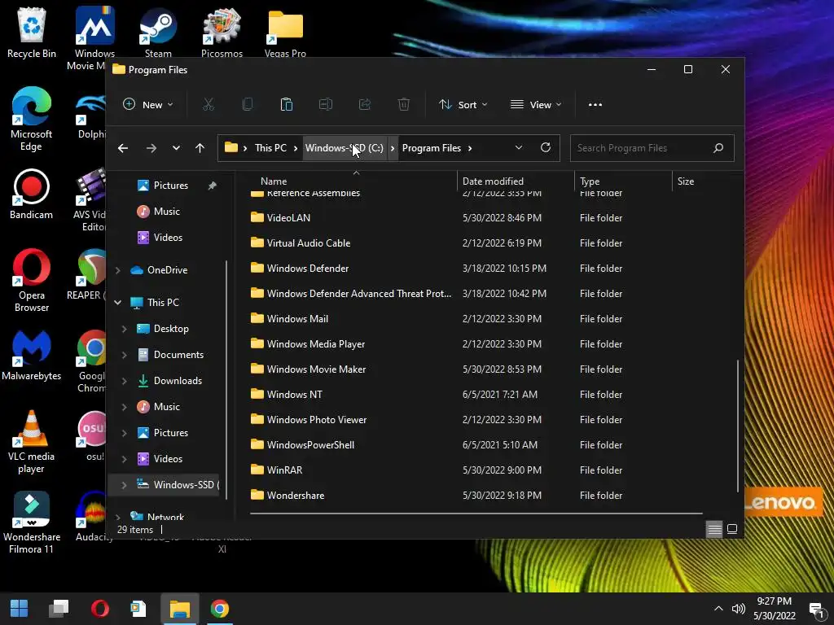Open Opera Browser desktop shortcut
Screen dimensions: 834x625
32,280
